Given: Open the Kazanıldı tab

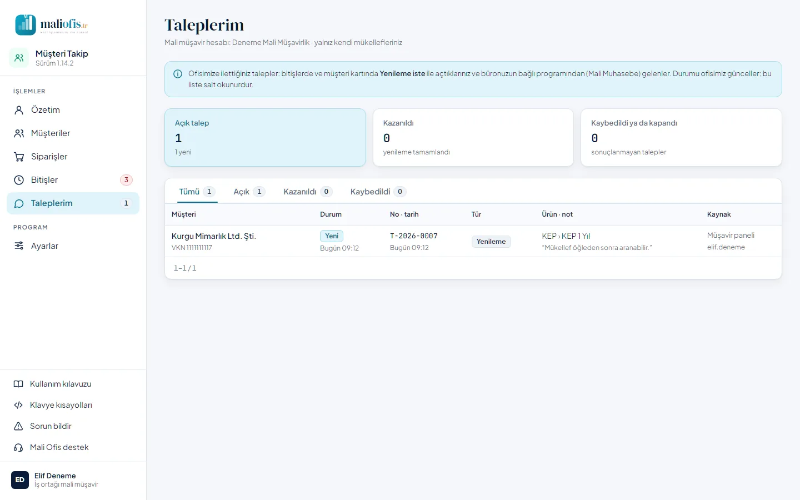Looking at the screenshot, I should 308,192.
